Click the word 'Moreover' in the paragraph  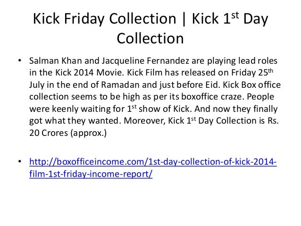(x=140, y=119)
